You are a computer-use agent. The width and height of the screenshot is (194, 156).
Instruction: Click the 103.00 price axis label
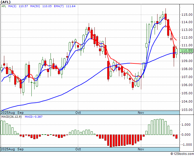(x=187, y=110)
